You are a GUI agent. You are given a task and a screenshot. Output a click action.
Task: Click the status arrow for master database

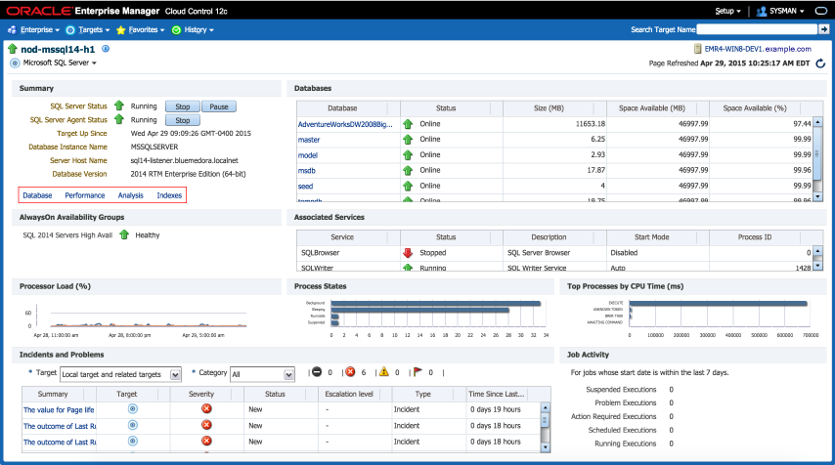click(x=408, y=140)
